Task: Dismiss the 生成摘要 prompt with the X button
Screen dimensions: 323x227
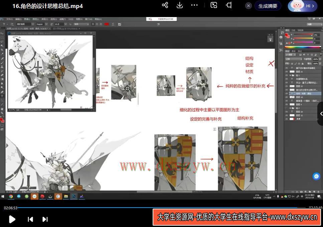Action: pyautogui.click(x=249, y=6)
